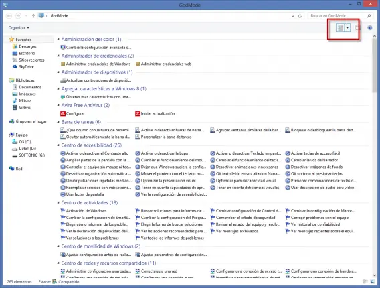The height and width of the screenshot is (288, 380).
Task: Select OS (C:) drive
Action: pyautogui.click(x=22, y=141)
